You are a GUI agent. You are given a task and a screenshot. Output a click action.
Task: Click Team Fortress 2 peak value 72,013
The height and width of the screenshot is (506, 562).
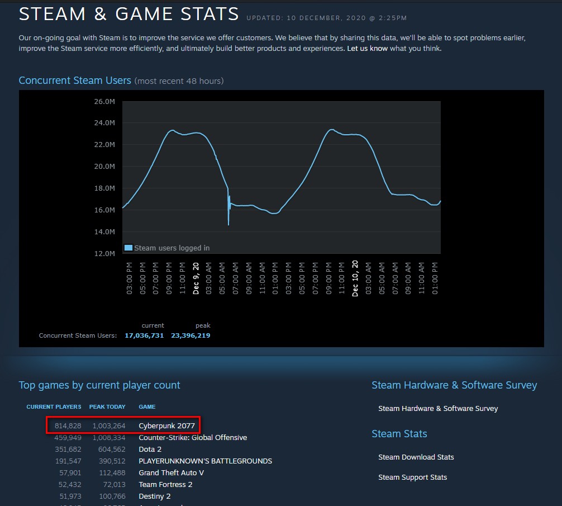tap(115, 485)
